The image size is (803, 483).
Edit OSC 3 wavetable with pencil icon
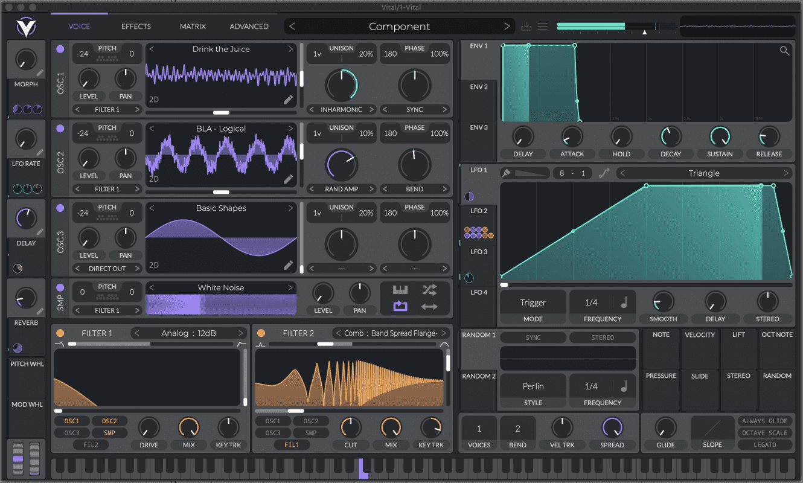click(289, 265)
